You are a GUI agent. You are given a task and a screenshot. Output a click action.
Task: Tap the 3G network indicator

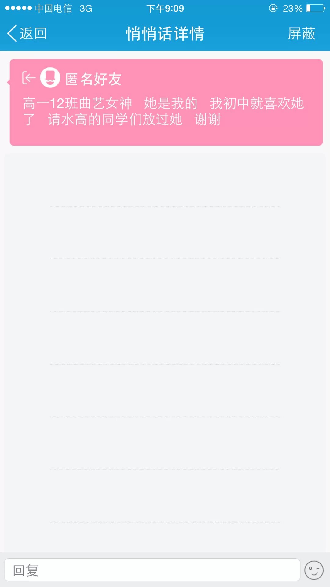pos(86,8)
